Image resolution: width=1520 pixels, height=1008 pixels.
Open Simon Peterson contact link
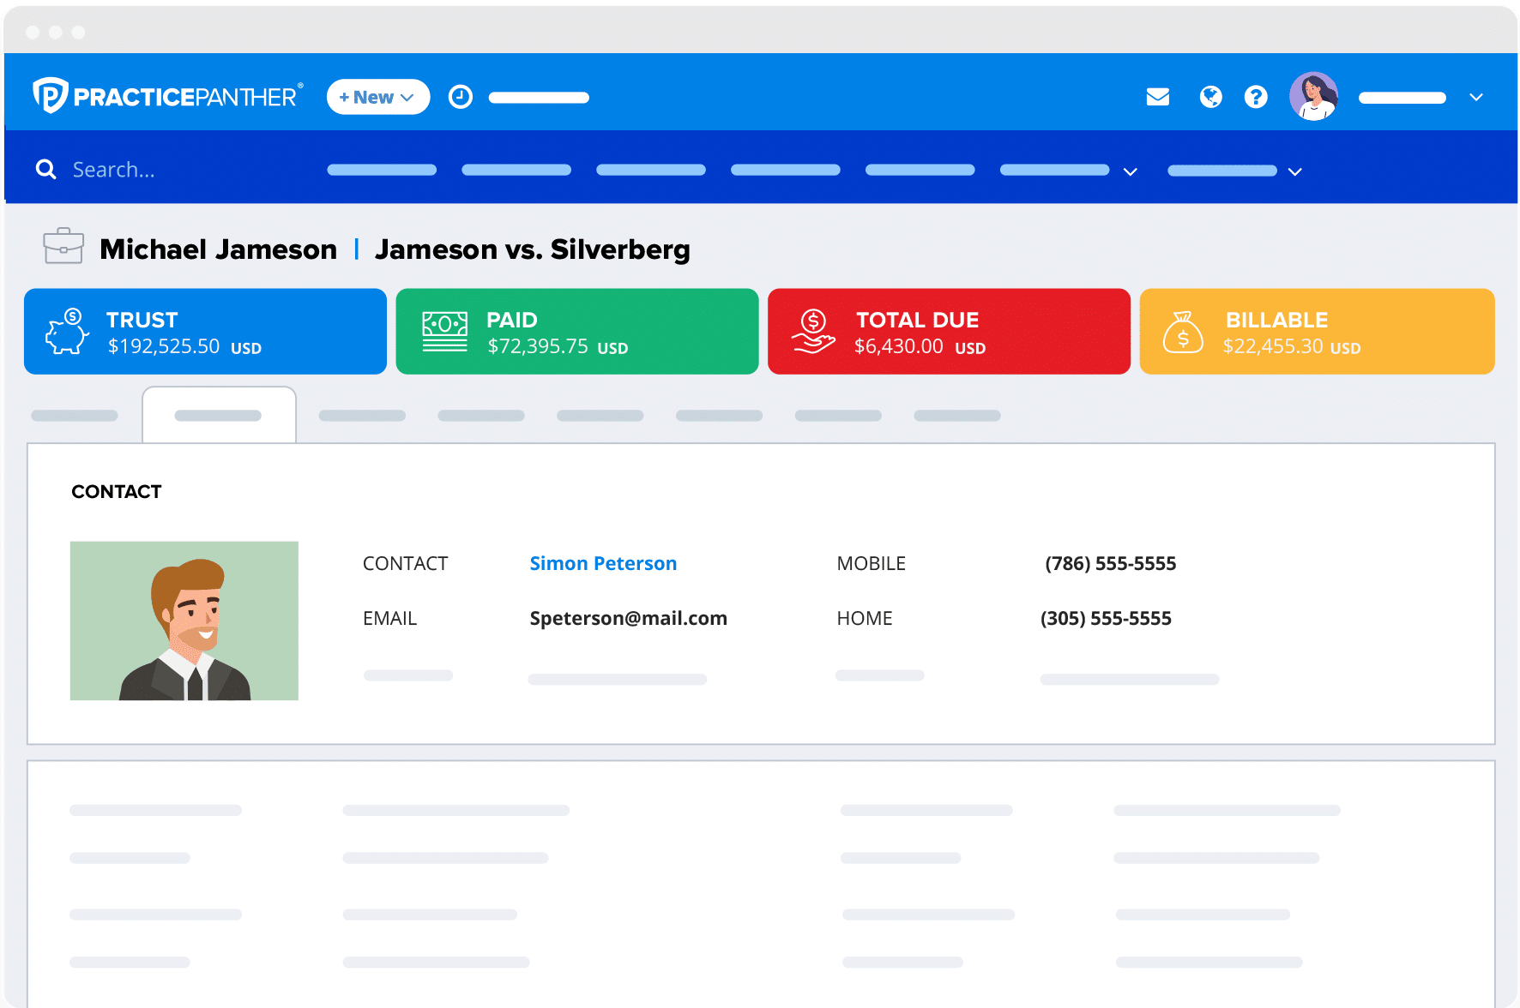pyautogui.click(x=603, y=563)
